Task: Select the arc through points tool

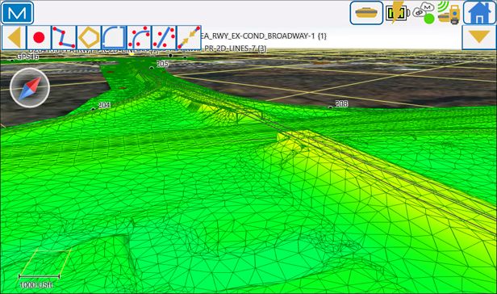Action: coord(139,38)
